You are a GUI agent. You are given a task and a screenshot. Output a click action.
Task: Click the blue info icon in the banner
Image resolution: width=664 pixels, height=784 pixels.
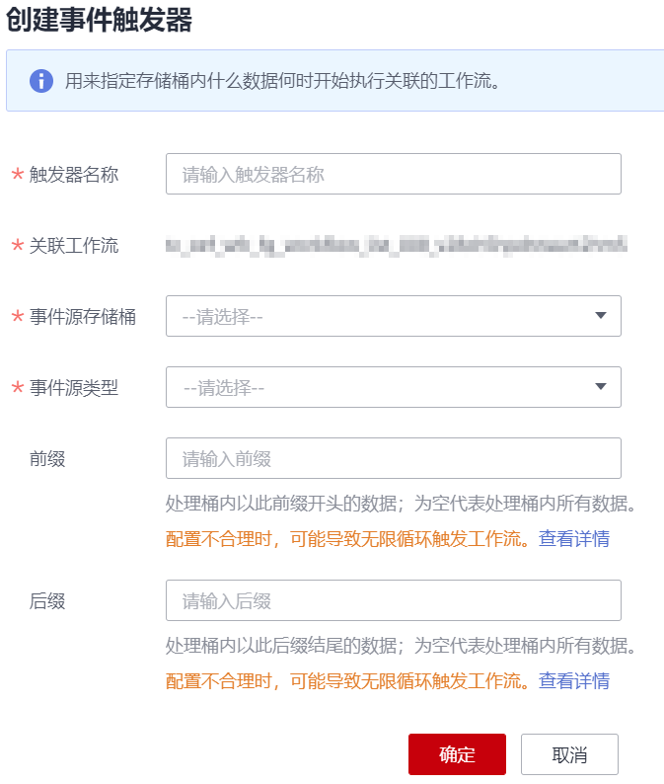(41, 81)
